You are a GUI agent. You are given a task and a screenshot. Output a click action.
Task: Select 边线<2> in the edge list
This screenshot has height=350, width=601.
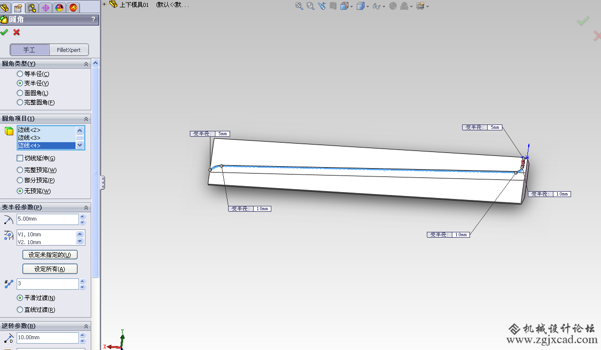[47, 130]
